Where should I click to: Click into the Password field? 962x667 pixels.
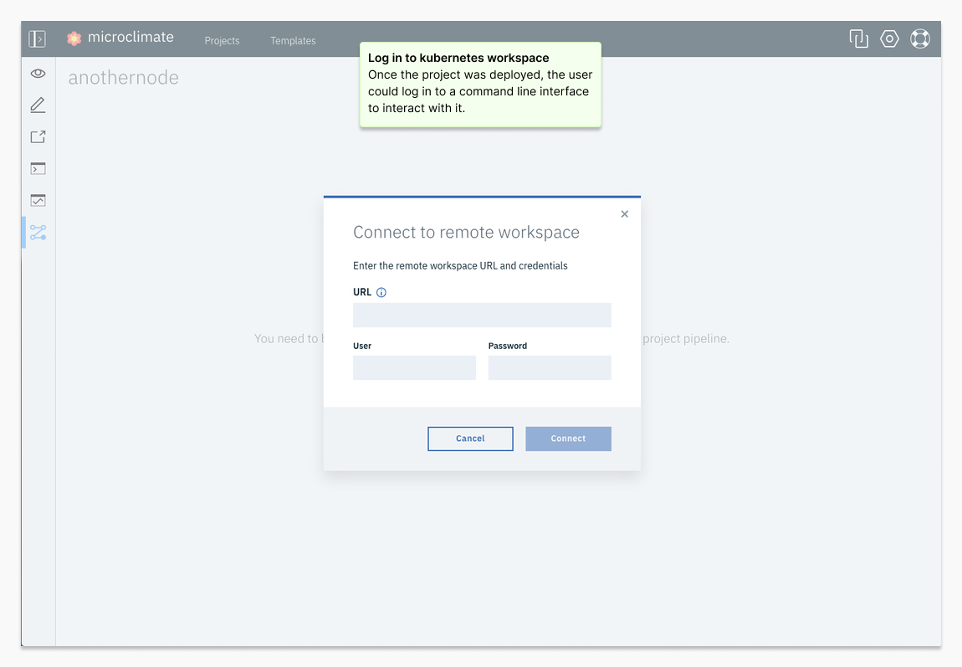(x=550, y=368)
